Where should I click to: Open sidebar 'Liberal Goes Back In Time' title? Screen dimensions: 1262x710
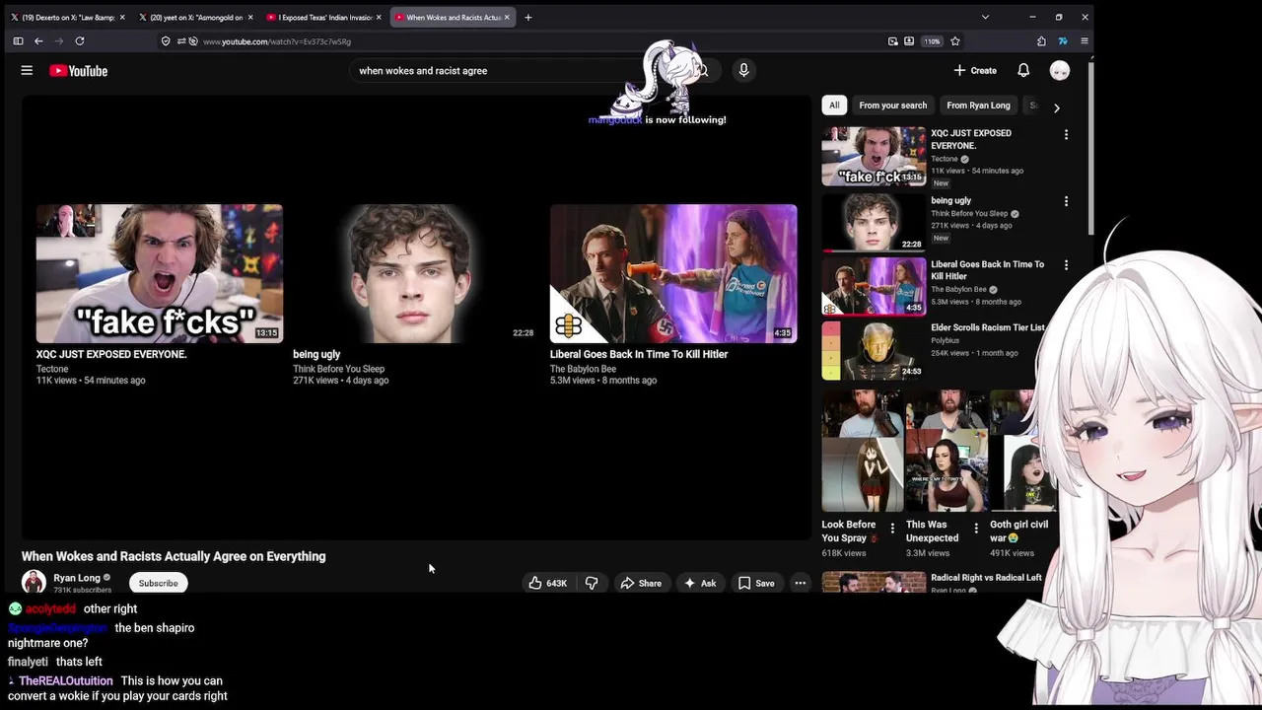point(987,270)
